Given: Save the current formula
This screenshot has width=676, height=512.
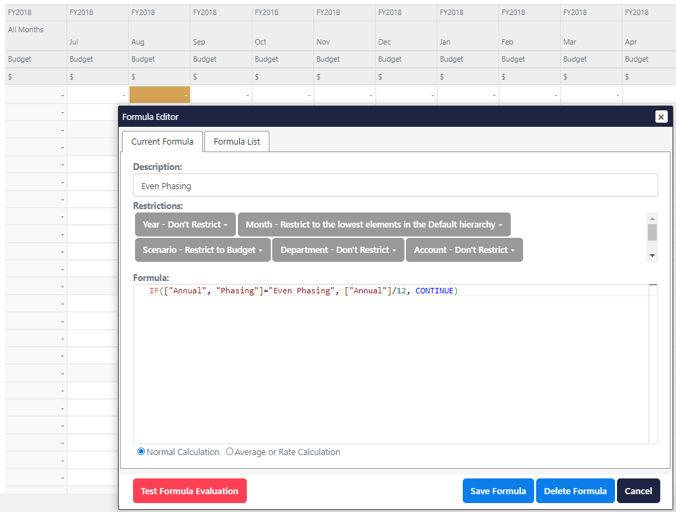Looking at the screenshot, I should coord(498,491).
